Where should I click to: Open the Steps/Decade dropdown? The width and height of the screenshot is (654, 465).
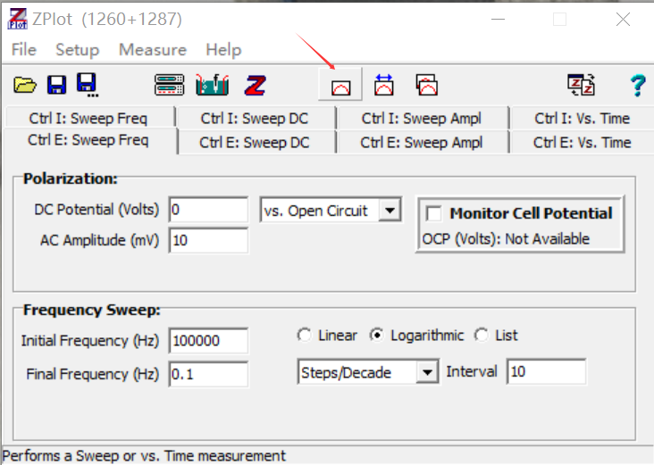(428, 372)
